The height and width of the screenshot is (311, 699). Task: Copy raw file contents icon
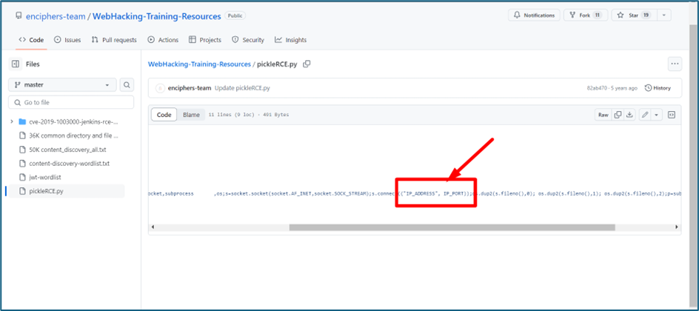point(618,115)
